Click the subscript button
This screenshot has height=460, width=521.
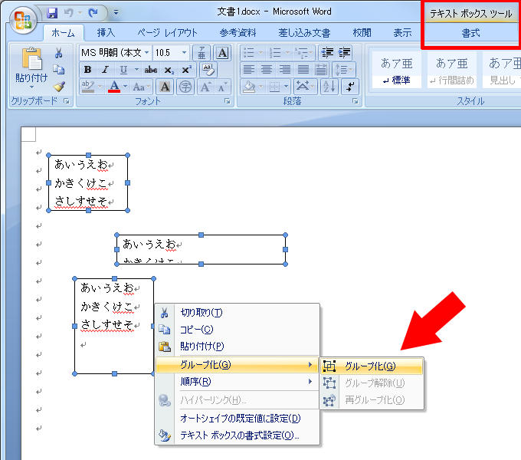click(x=170, y=70)
